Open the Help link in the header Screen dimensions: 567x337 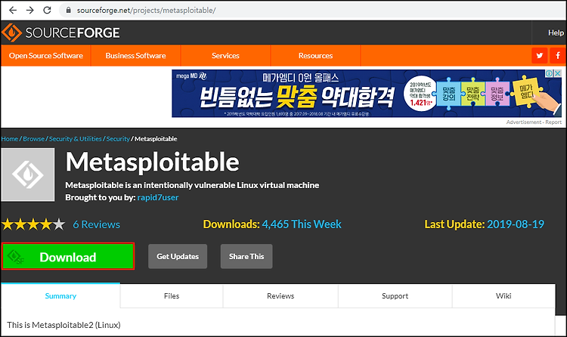[556, 33]
